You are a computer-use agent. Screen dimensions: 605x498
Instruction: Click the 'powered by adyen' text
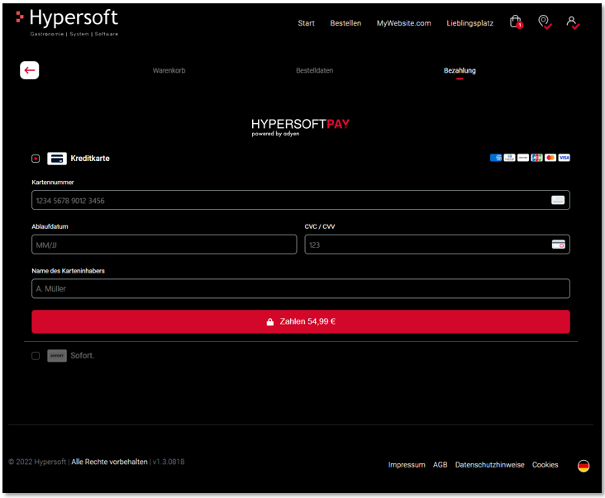click(275, 134)
